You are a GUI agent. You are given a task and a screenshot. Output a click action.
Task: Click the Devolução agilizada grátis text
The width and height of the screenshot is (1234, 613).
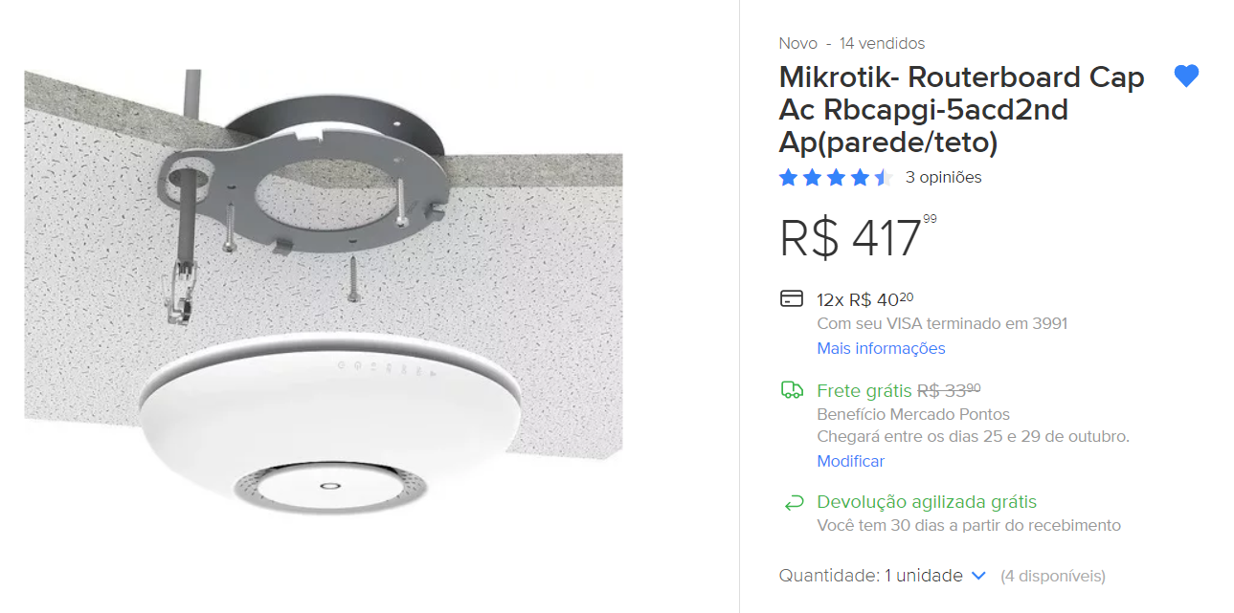click(x=927, y=502)
